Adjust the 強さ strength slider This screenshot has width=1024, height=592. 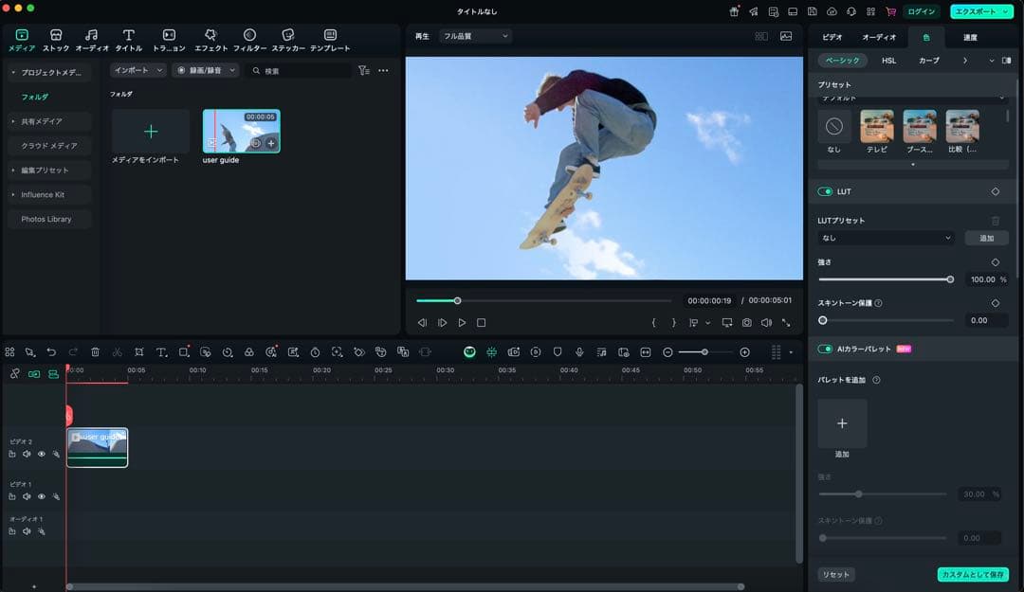[x=887, y=278]
